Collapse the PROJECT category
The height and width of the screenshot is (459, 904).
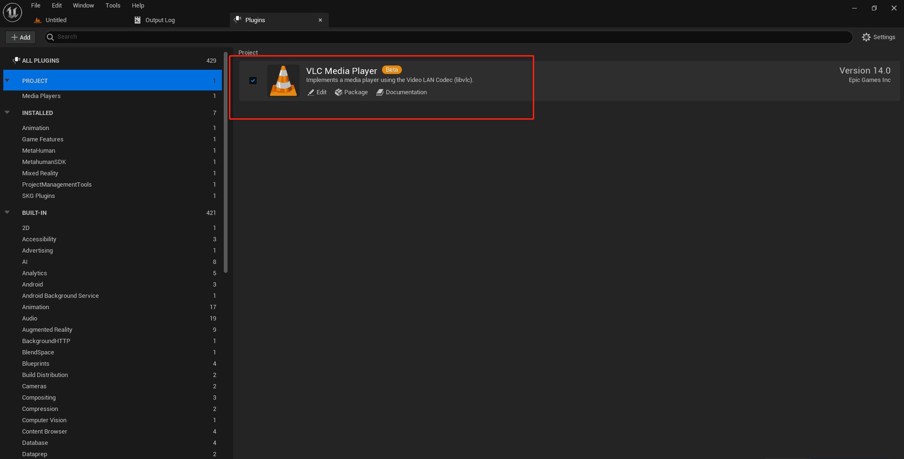click(x=7, y=81)
